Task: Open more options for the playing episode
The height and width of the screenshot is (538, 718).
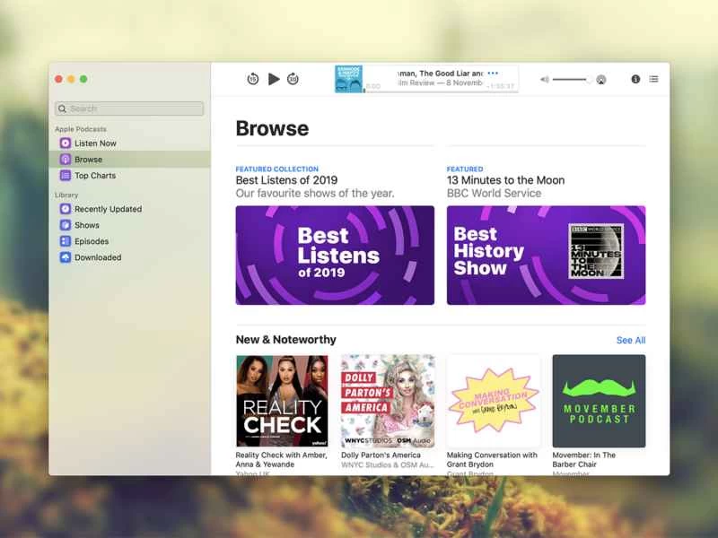Action: [x=492, y=73]
